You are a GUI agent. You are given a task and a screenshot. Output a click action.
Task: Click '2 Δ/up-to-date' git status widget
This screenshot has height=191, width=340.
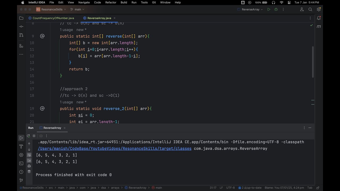250,188
